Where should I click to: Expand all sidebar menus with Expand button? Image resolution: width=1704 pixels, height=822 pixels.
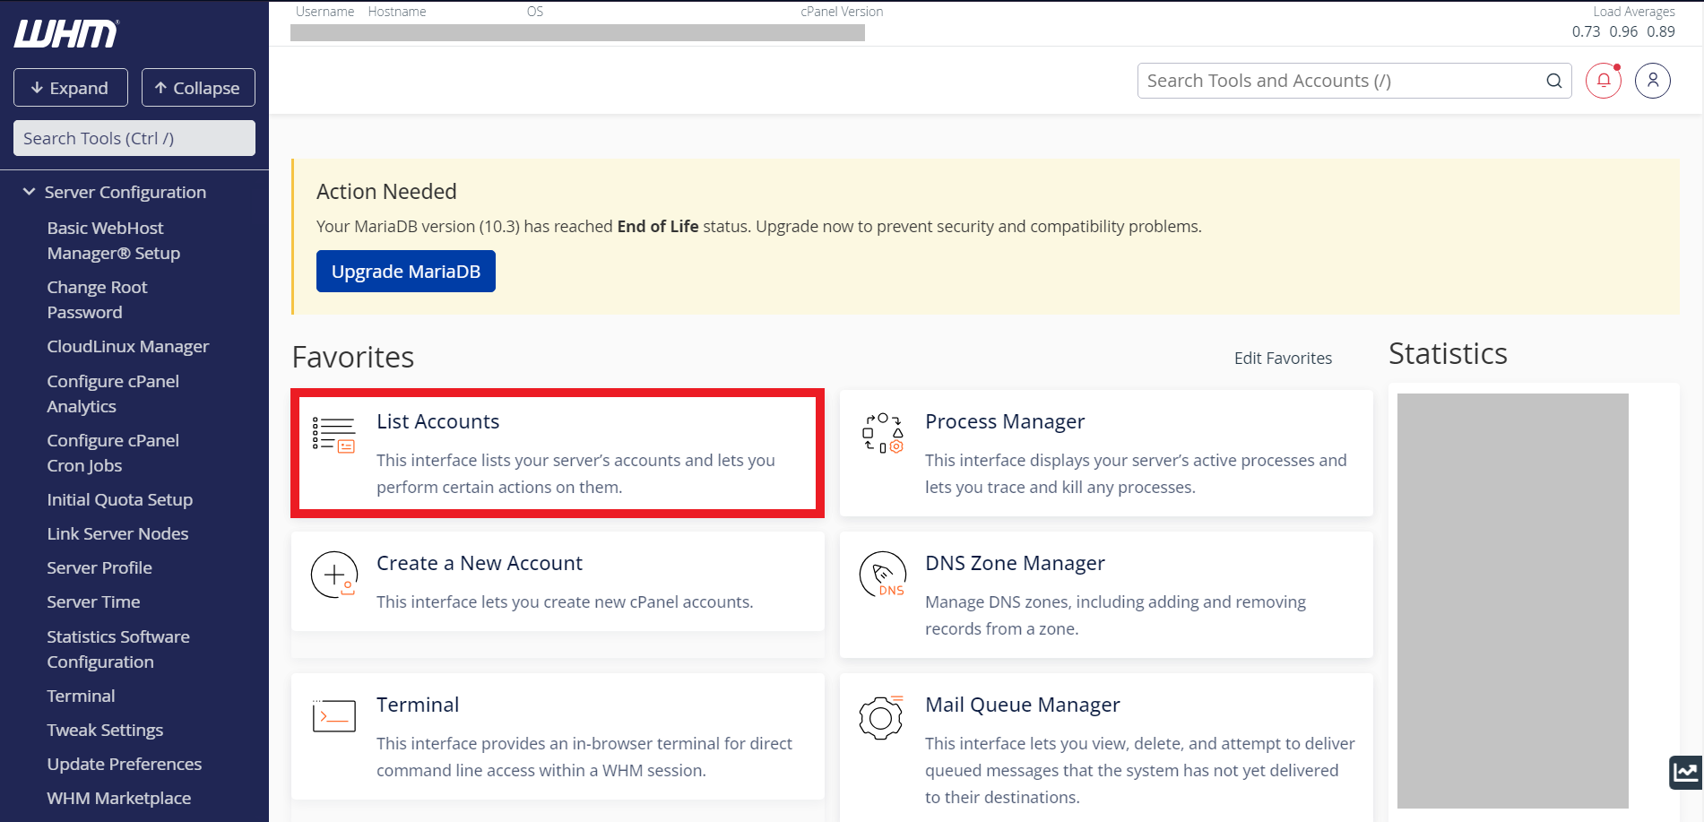click(71, 88)
